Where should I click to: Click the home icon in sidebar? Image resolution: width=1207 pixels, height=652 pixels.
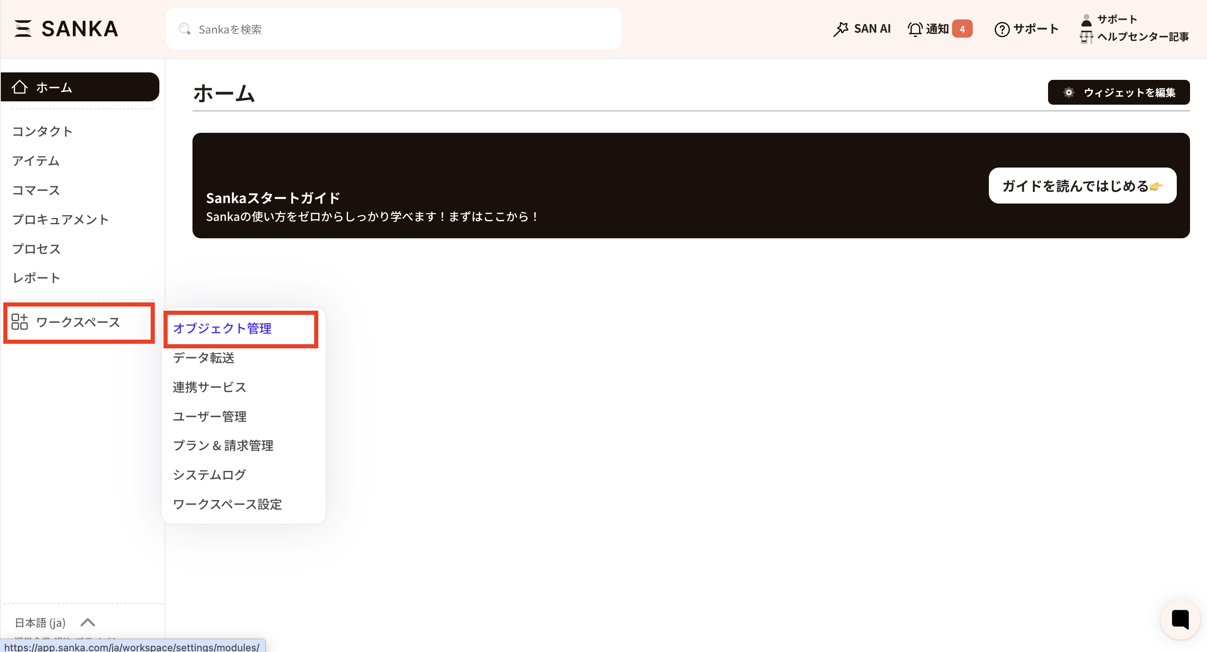(x=20, y=87)
